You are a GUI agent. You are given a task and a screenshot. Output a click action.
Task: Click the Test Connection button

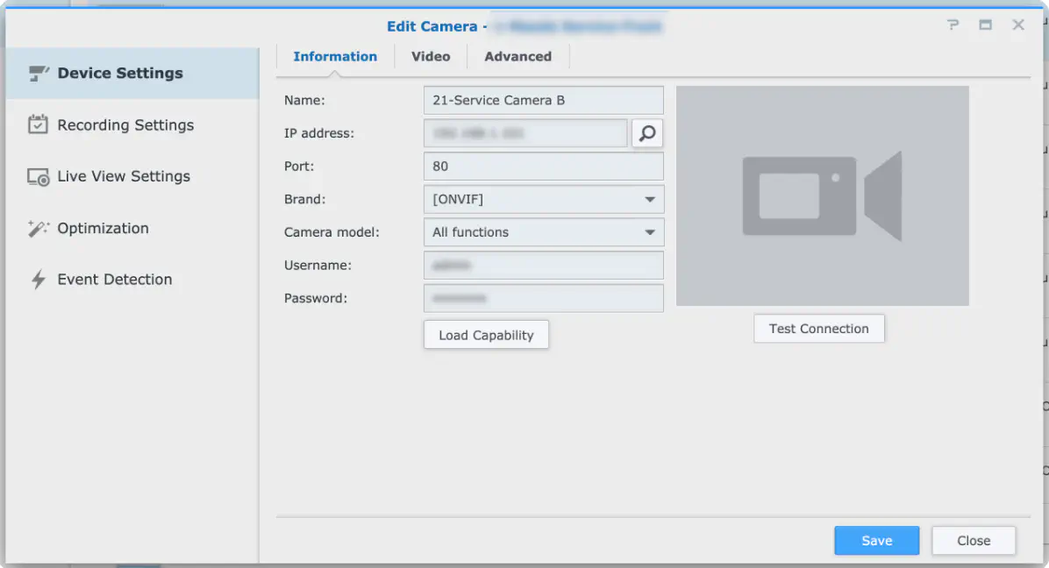click(819, 329)
